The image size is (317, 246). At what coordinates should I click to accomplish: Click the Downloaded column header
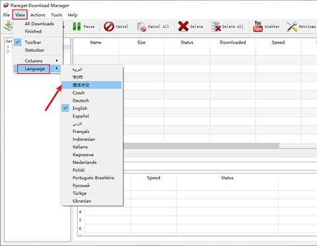click(x=232, y=42)
